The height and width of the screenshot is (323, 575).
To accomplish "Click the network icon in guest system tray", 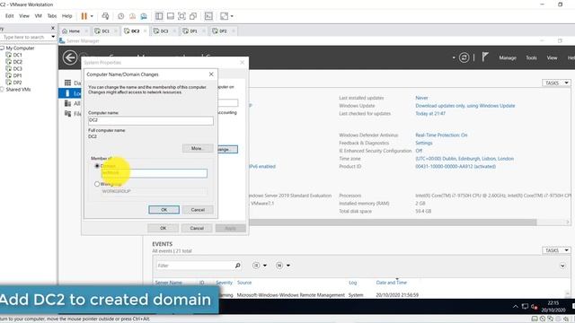I will (525, 307).
